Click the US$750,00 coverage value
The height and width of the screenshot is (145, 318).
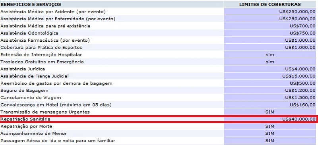coord(302,33)
